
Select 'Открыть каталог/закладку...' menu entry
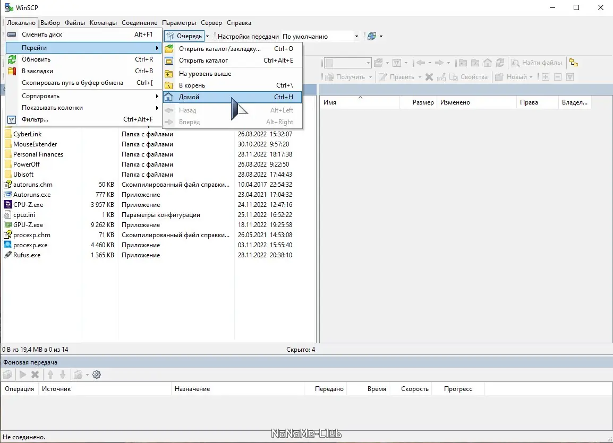pos(233,49)
